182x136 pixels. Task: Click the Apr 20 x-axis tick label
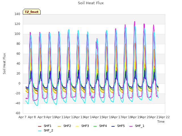(146, 117)
